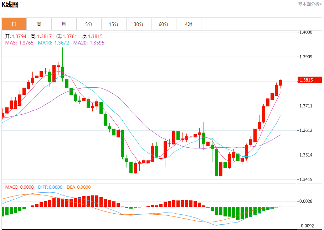Click the MA20 indicator value label

point(89,43)
